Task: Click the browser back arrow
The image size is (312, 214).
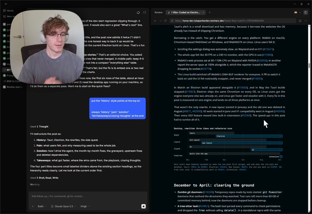Action: click(x=155, y=21)
